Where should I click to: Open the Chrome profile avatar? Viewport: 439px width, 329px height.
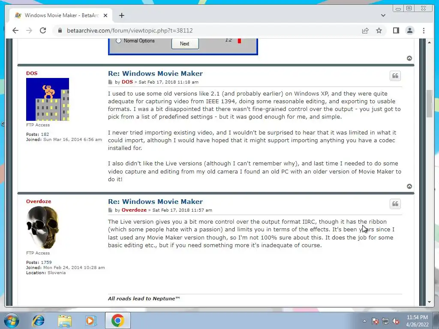tap(409, 30)
